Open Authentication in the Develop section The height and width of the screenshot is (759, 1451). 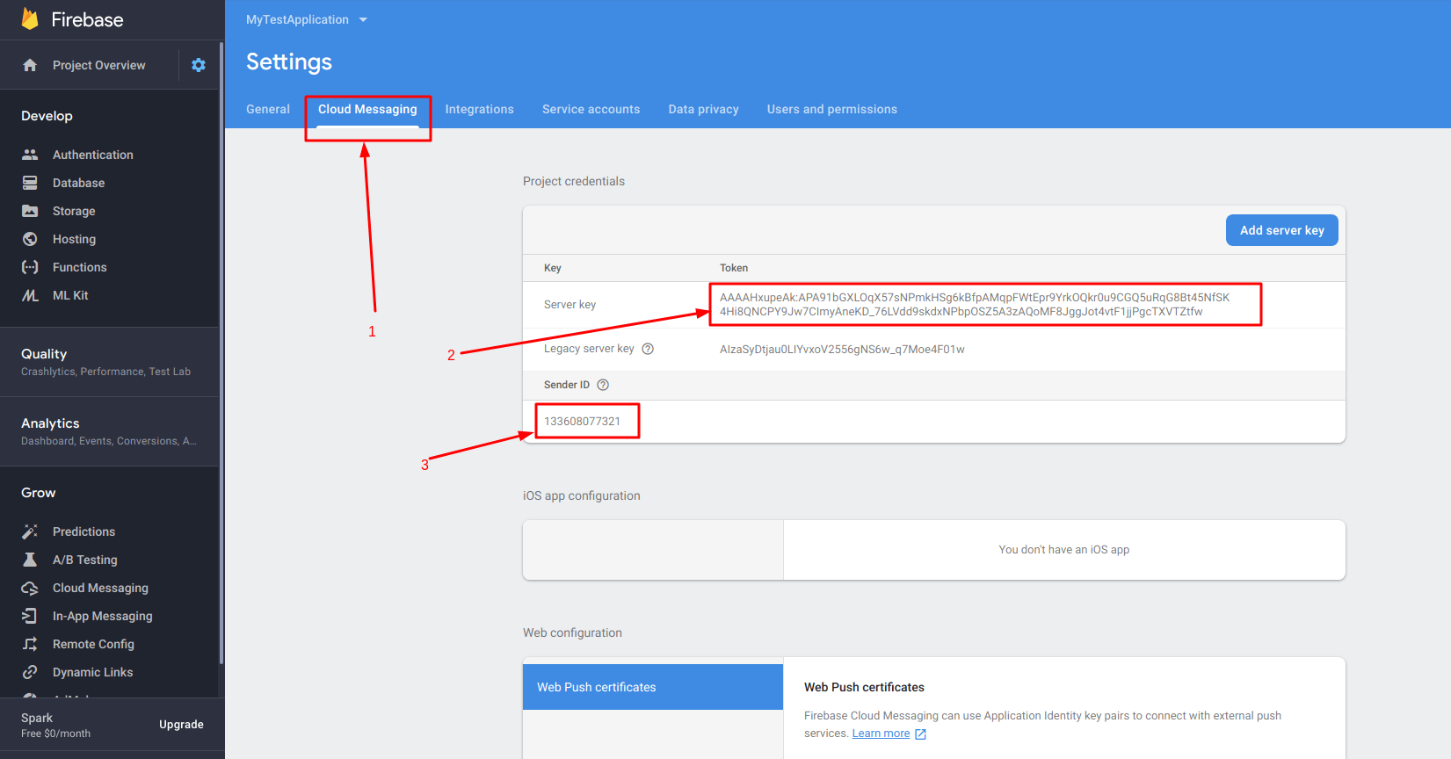[x=93, y=155]
